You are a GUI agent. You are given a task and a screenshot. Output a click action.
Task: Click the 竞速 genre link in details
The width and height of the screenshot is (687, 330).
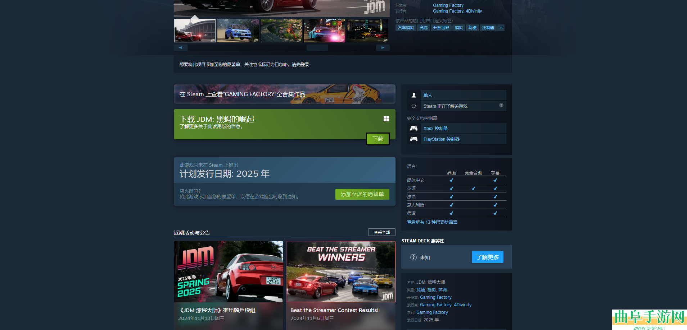pyautogui.click(x=421, y=290)
